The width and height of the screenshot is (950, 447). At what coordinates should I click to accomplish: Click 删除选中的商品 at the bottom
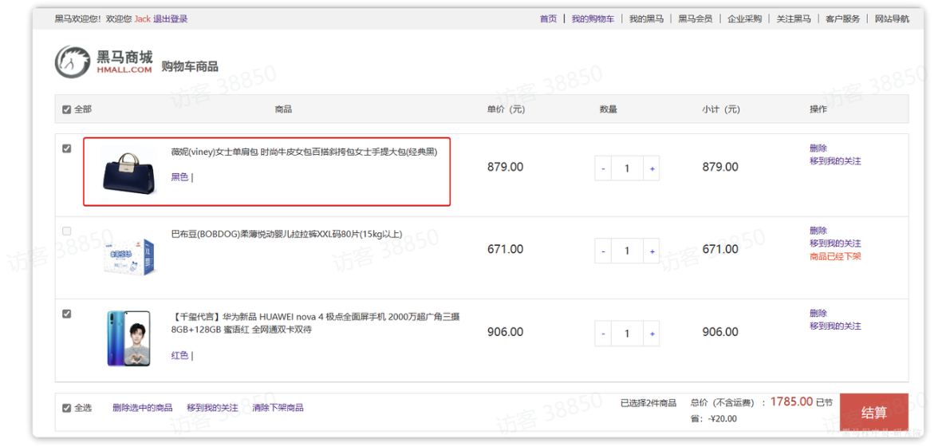coord(142,408)
